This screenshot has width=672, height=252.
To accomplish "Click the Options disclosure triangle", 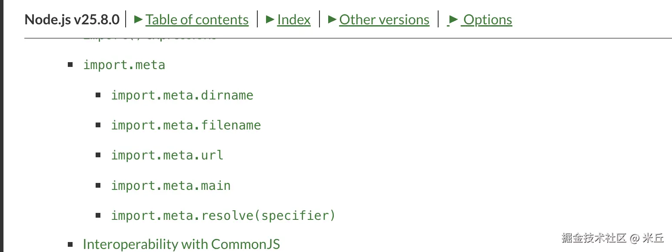I will (x=453, y=19).
